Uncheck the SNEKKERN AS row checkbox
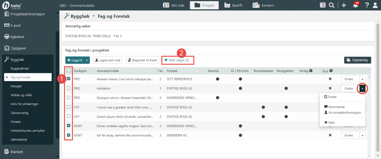Screen dimensions: 381x159 [x=68, y=135]
